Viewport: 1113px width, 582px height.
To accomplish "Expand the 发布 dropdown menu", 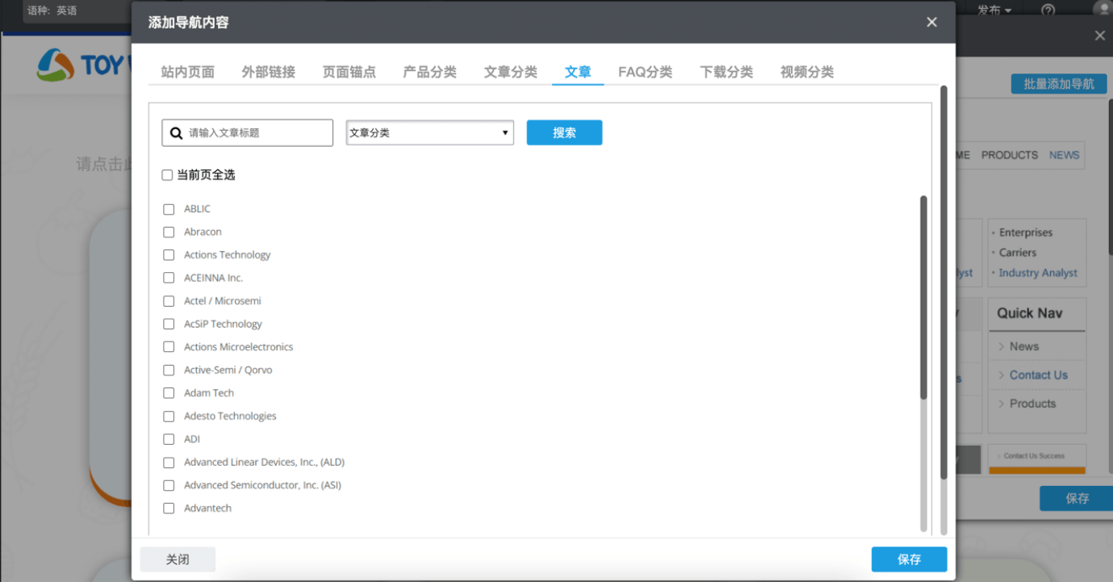I will (994, 10).
